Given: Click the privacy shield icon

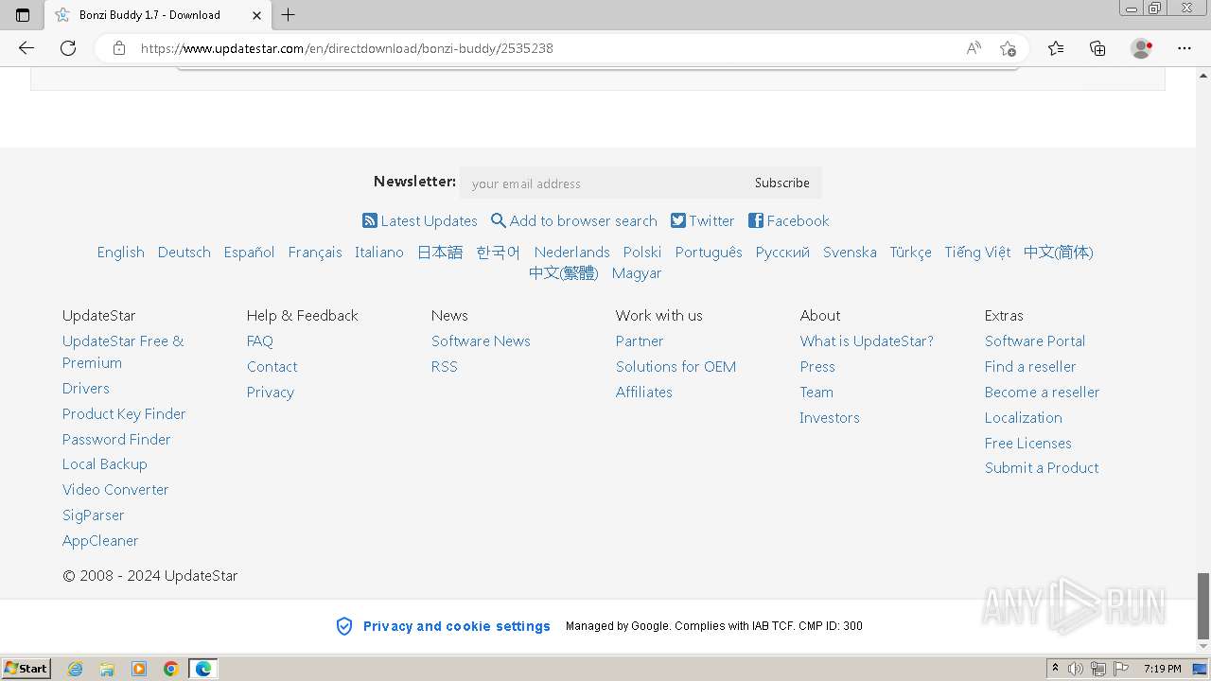Looking at the screenshot, I should tap(344, 626).
